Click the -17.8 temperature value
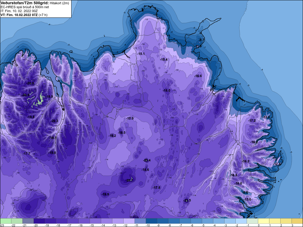Screen dimensions: 303x227 coord(157,188)
